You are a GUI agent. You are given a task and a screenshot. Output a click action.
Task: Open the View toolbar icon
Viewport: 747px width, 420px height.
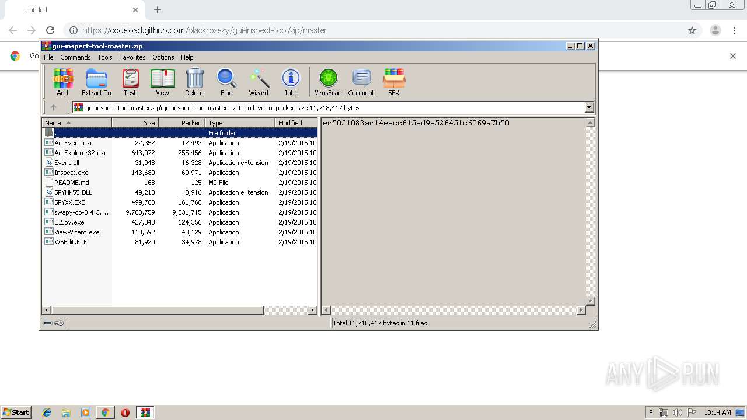click(162, 82)
